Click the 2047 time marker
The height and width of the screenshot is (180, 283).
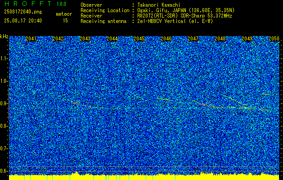pos(193,39)
